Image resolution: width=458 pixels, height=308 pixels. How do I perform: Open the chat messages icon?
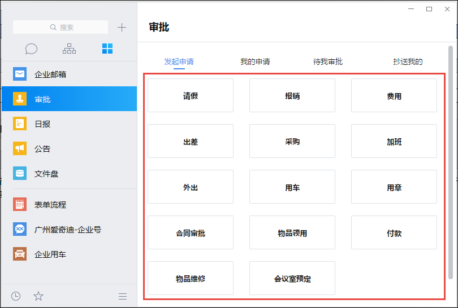31,49
